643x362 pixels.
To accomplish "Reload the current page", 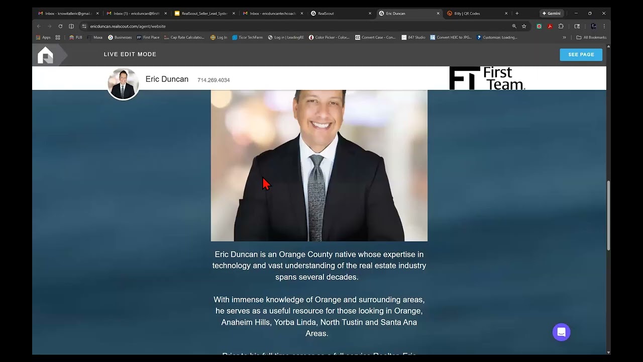I will click(x=60, y=26).
